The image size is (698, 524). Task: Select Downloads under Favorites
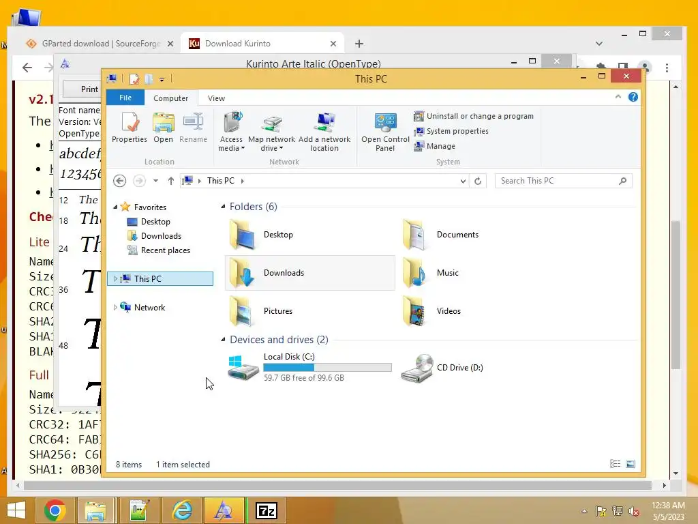point(161,235)
